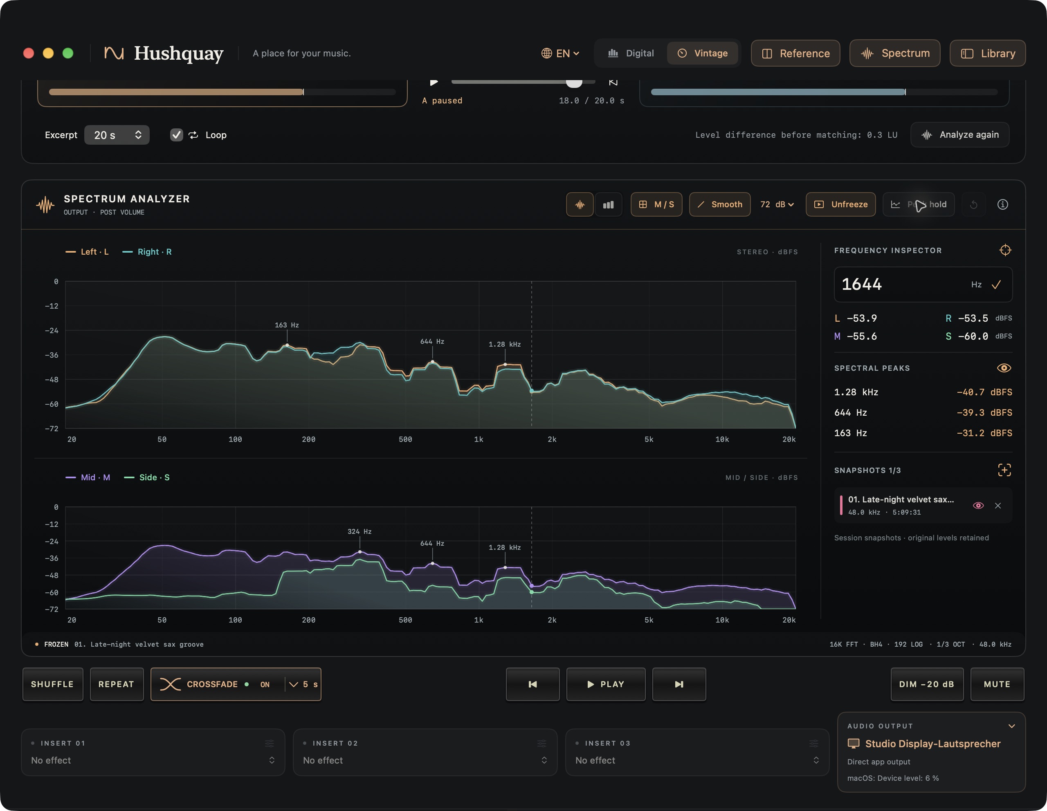
Task: Open the Insert 02 settings sliders icon
Action: click(542, 743)
